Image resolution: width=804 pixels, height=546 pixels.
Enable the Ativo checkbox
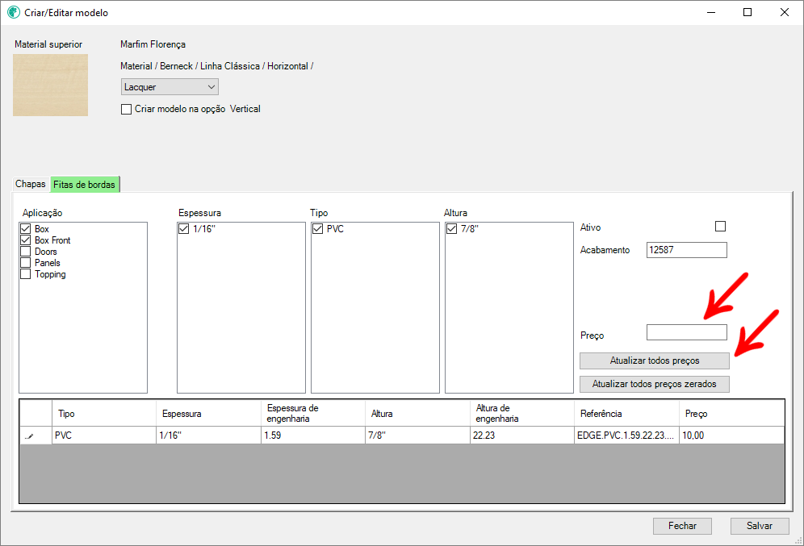click(x=721, y=227)
